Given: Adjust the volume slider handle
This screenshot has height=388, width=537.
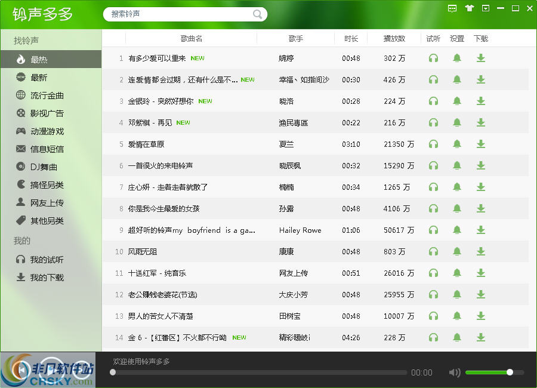Looking at the screenshot, I should pyautogui.click(x=510, y=372).
